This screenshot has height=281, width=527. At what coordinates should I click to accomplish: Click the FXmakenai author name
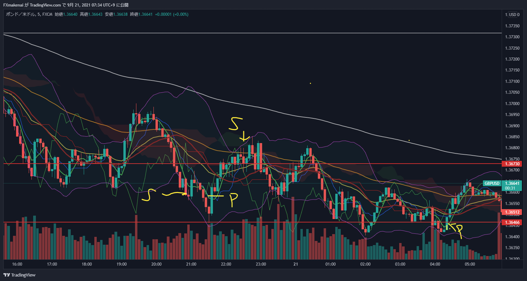coord(13,5)
